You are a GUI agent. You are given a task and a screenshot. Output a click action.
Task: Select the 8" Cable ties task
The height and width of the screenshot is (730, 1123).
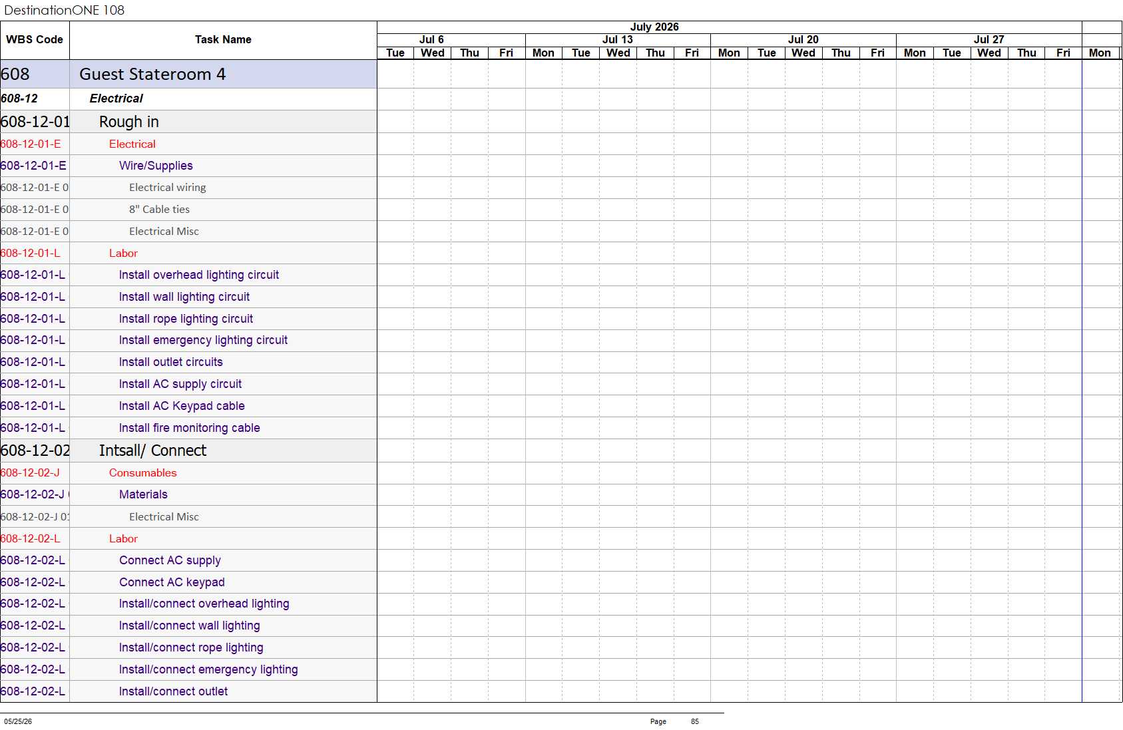click(188, 210)
